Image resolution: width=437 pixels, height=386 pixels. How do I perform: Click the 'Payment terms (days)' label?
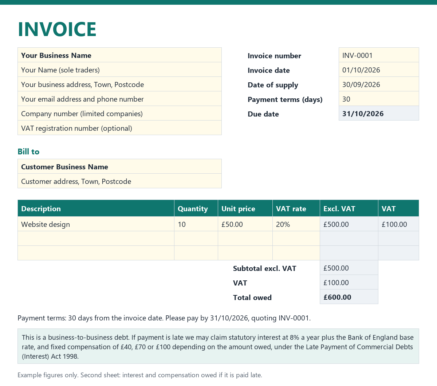click(285, 99)
